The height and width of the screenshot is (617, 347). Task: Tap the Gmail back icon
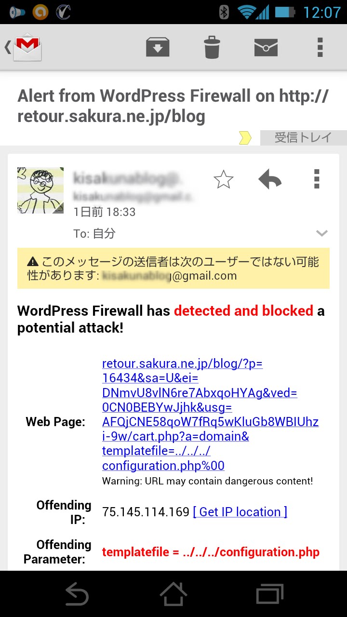pyautogui.click(x=23, y=47)
